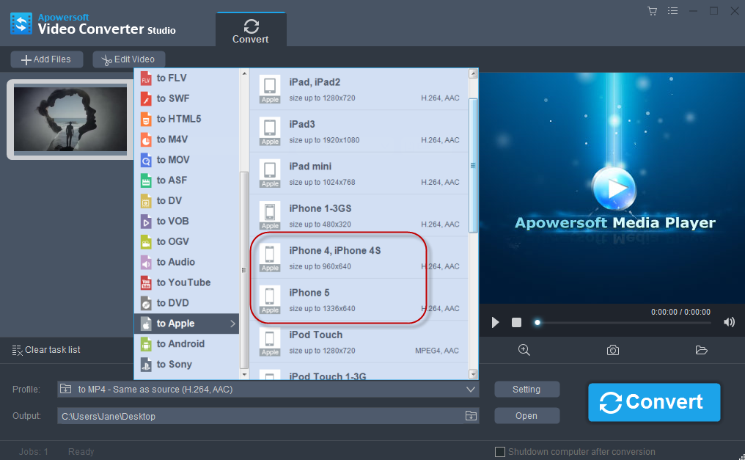
Task: Expand the Profile dropdown arrow
Action: click(471, 390)
